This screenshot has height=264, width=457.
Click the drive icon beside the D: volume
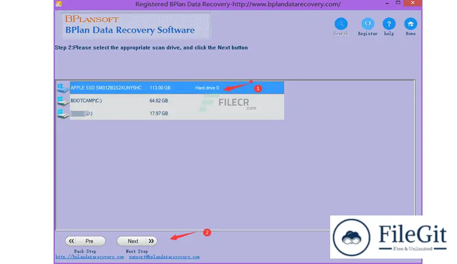(63, 113)
